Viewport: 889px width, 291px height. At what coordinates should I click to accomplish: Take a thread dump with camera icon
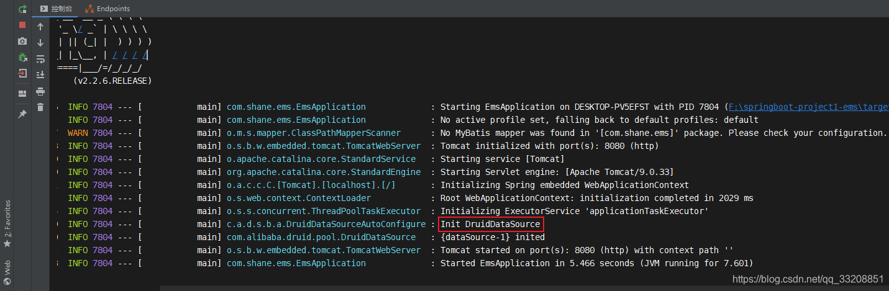pyautogui.click(x=22, y=41)
